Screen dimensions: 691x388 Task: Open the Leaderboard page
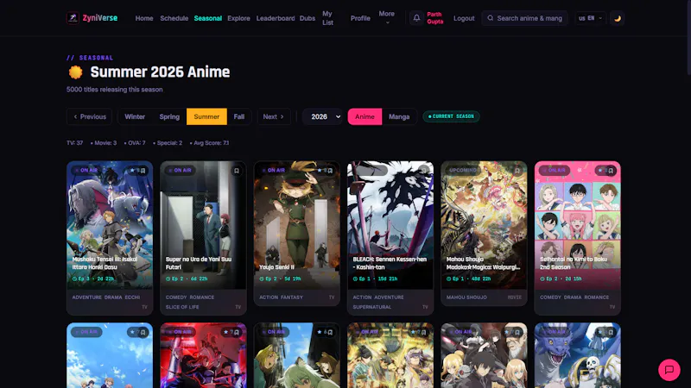pyautogui.click(x=276, y=18)
